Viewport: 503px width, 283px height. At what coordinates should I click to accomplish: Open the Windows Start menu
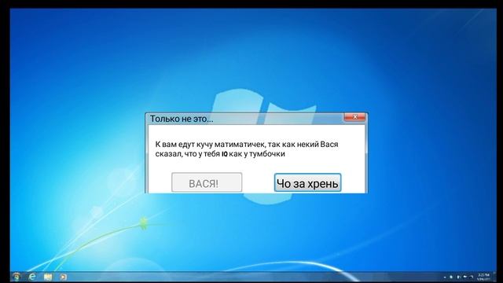click(16, 276)
